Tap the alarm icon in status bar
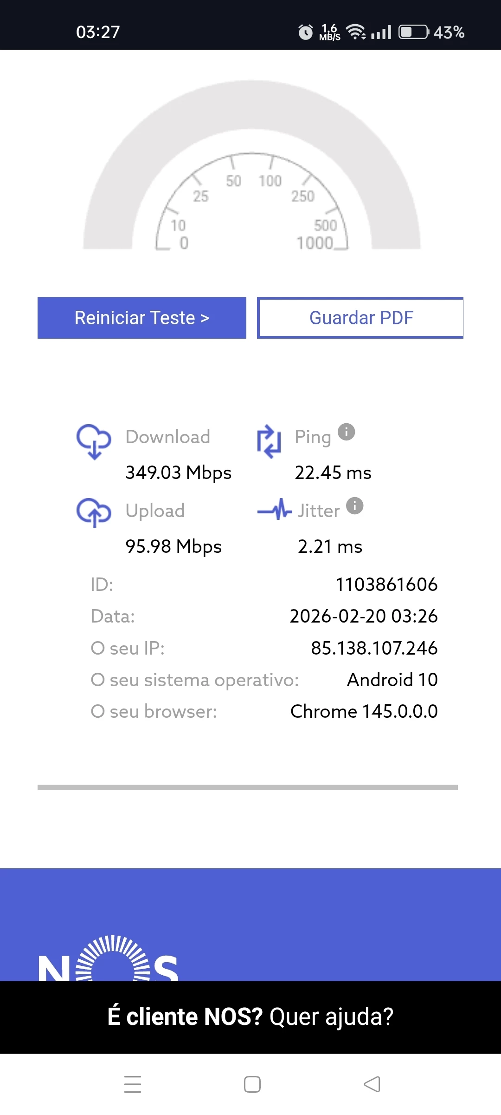 (305, 32)
